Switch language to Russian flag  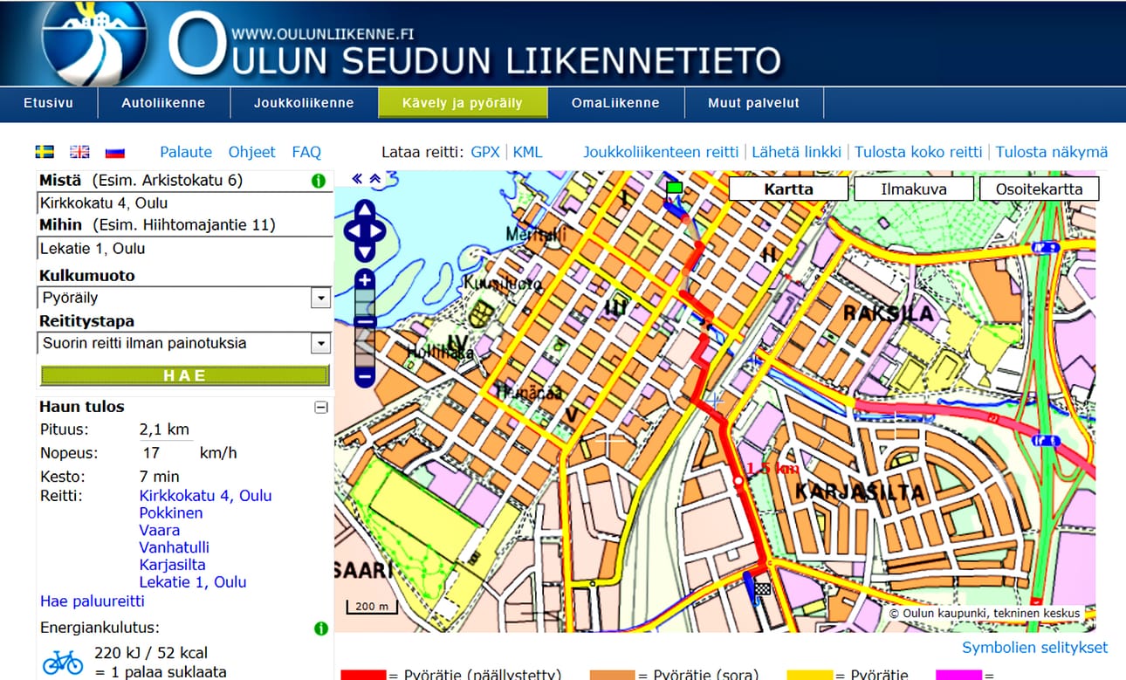pyautogui.click(x=114, y=152)
